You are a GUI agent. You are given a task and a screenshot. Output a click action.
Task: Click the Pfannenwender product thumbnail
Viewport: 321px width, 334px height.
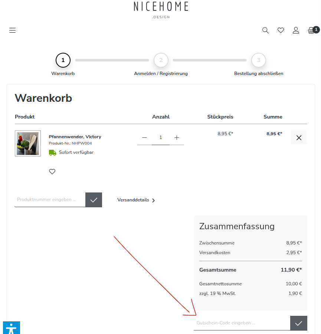click(x=28, y=143)
